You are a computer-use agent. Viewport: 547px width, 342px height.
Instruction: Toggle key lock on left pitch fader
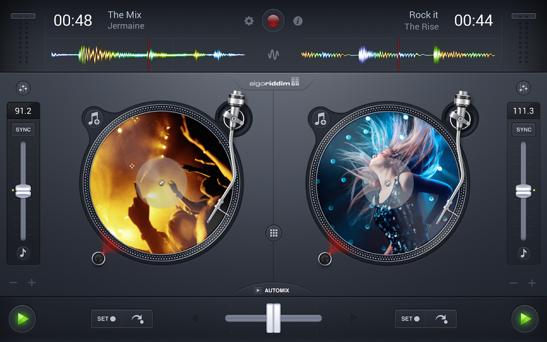click(24, 254)
